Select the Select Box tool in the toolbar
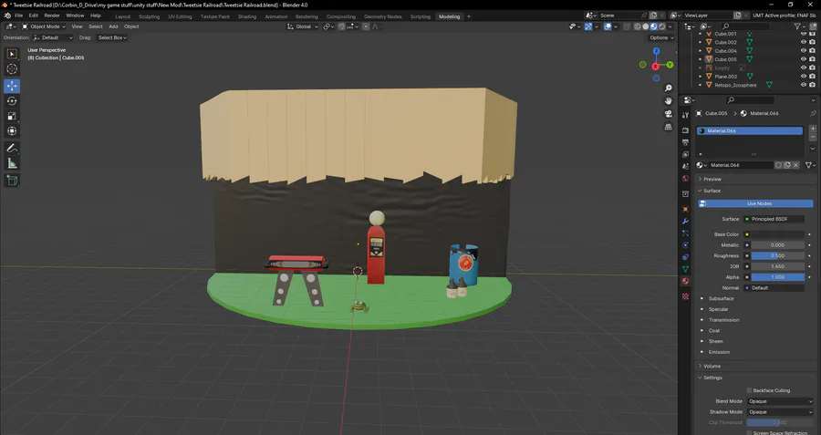 (12, 54)
